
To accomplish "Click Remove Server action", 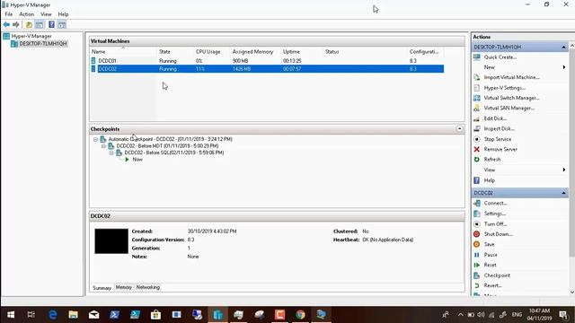I will pos(500,149).
